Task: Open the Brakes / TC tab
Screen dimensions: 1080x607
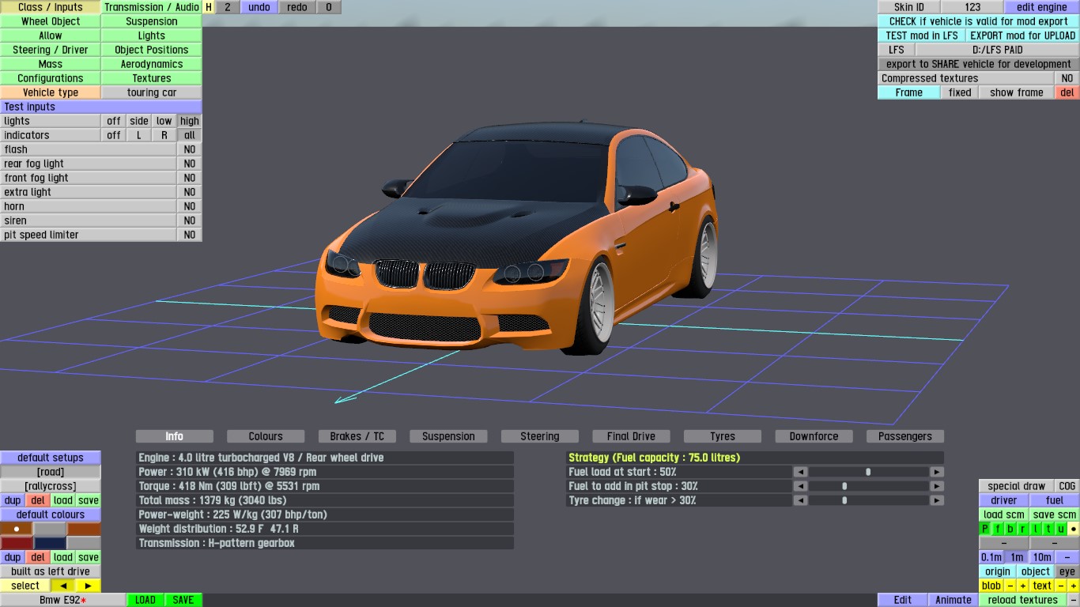Action: pyautogui.click(x=357, y=436)
